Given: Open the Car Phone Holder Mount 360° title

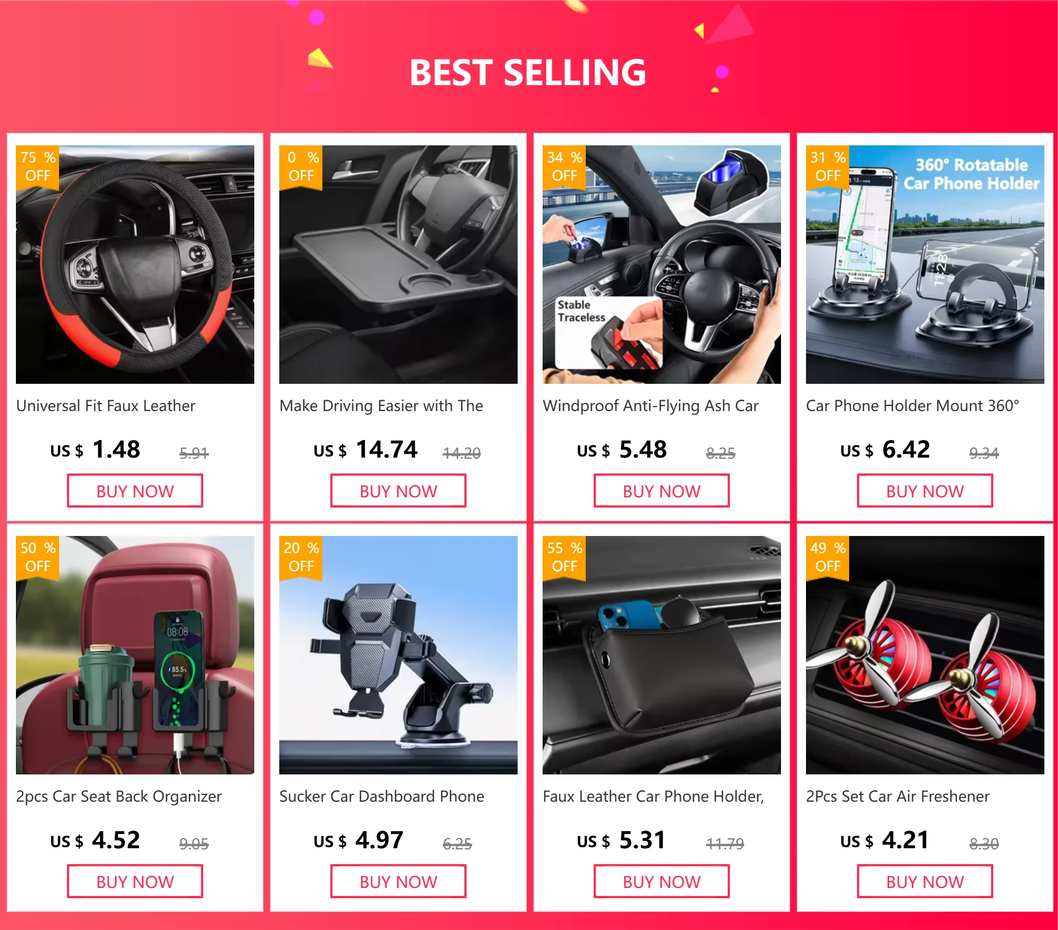Looking at the screenshot, I should click(x=913, y=406).
